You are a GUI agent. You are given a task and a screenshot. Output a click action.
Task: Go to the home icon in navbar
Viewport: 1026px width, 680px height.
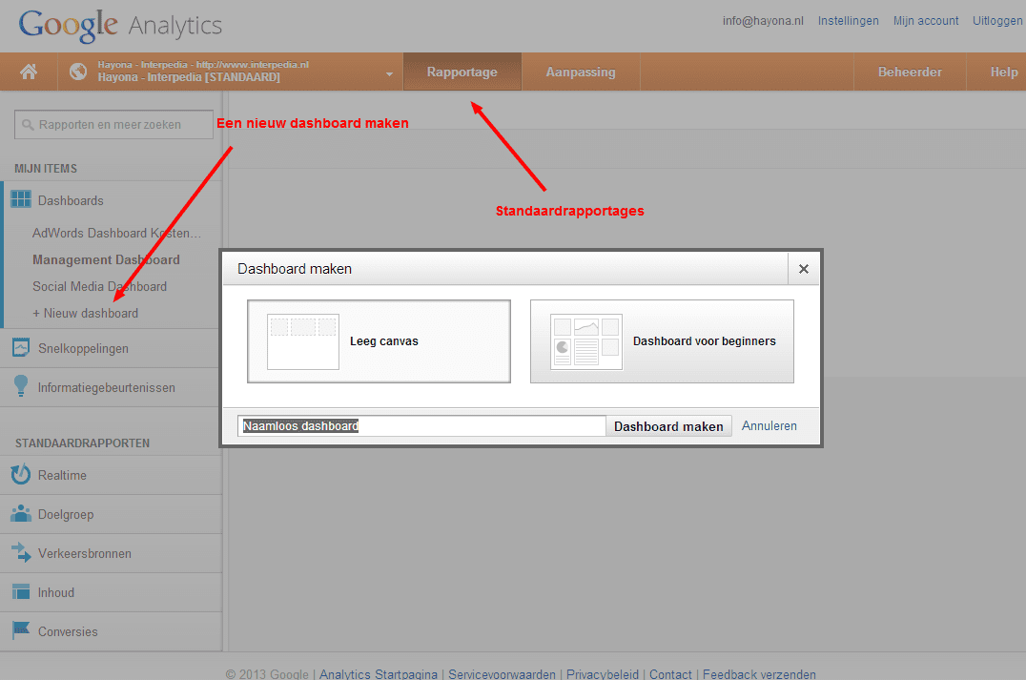(x=29, y=72)
